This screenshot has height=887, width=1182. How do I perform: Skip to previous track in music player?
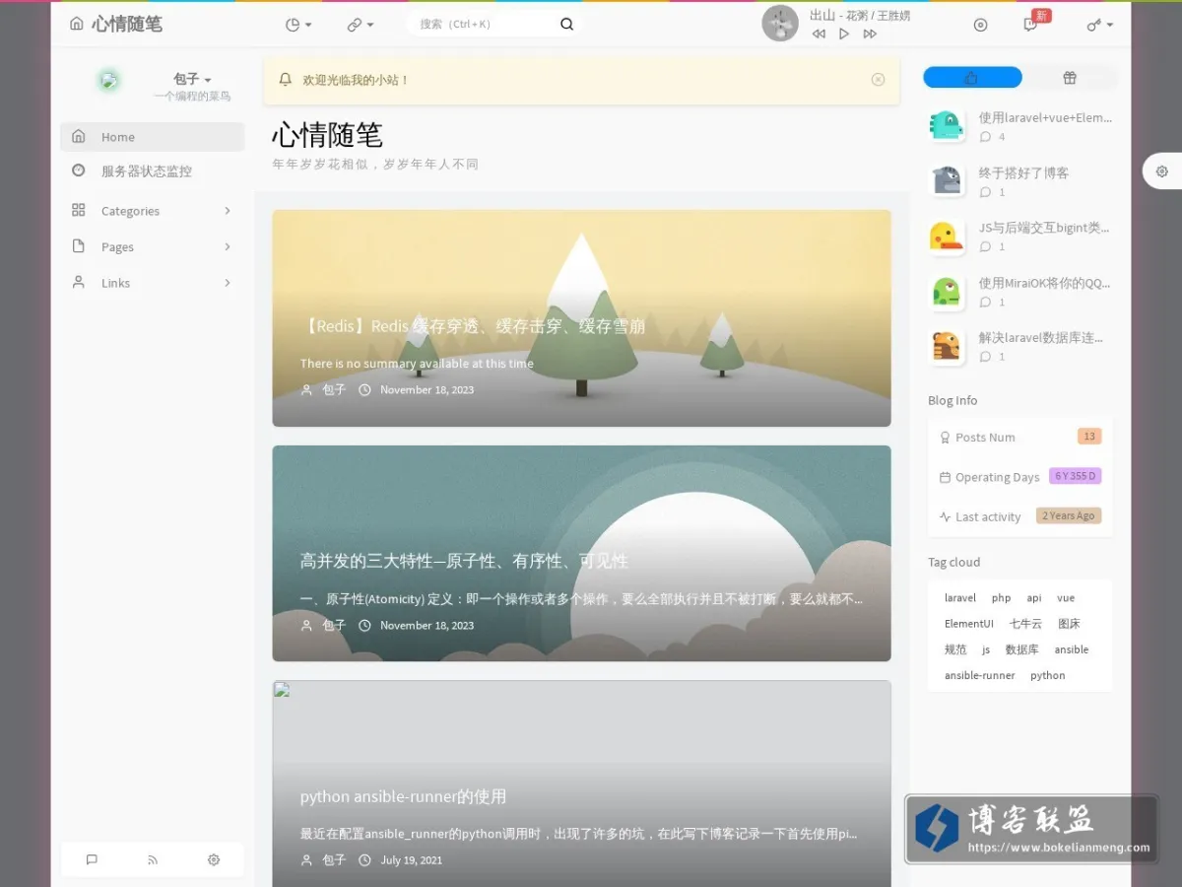coord(819,34)
